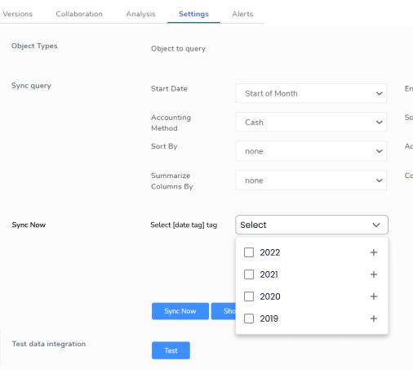The height and width of the screenshot is (370, 413).
Task: Click the Sync query section label
Action: [31, 86]
